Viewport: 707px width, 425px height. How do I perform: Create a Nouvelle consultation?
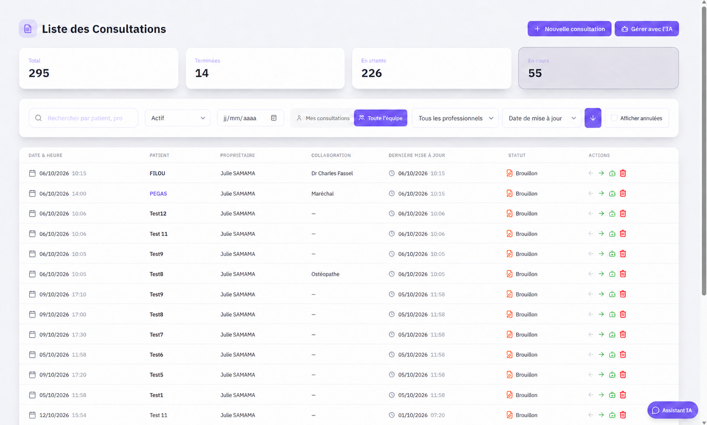569,29
